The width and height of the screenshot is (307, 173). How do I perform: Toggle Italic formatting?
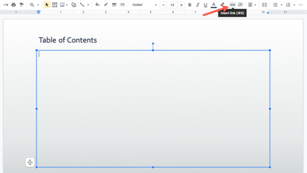point(197,5)
